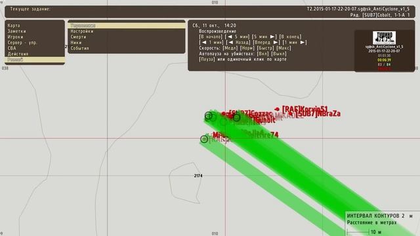This screenshot has height=236, width=420.
Task: Select the highlighted entry below Действия
Action: 35,60
